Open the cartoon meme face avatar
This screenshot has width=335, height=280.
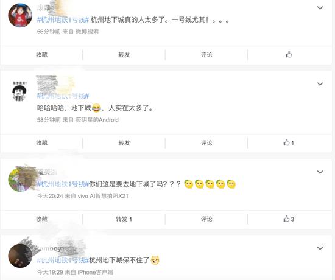[x=19, y=91]
